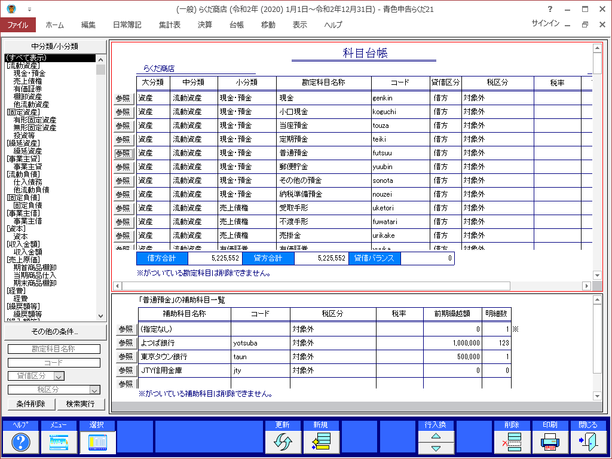Select 有形固定資産 in category list
The image size is (612, 459).
point(35,120)
